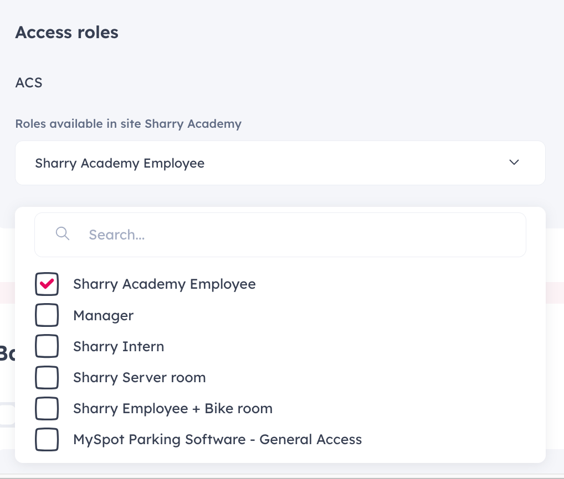The height and width of the screenshot is (479, 564).
Task: Enable the Sharry Server room checkbox
Action: [47, 377]
